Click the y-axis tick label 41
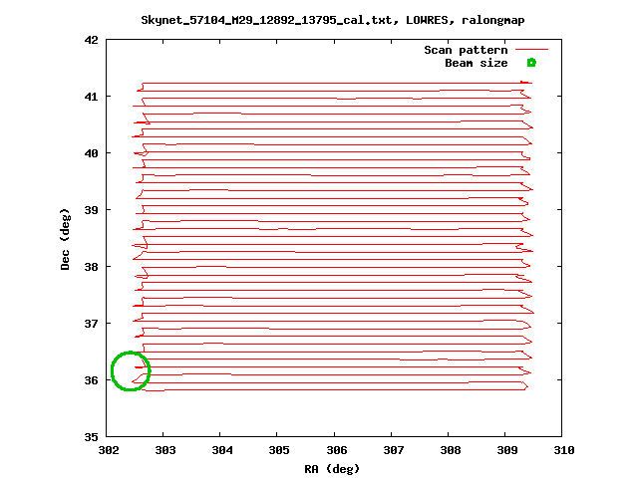This screenshot has height=478, width=638. pyautogui.click(x=92, y=97)
